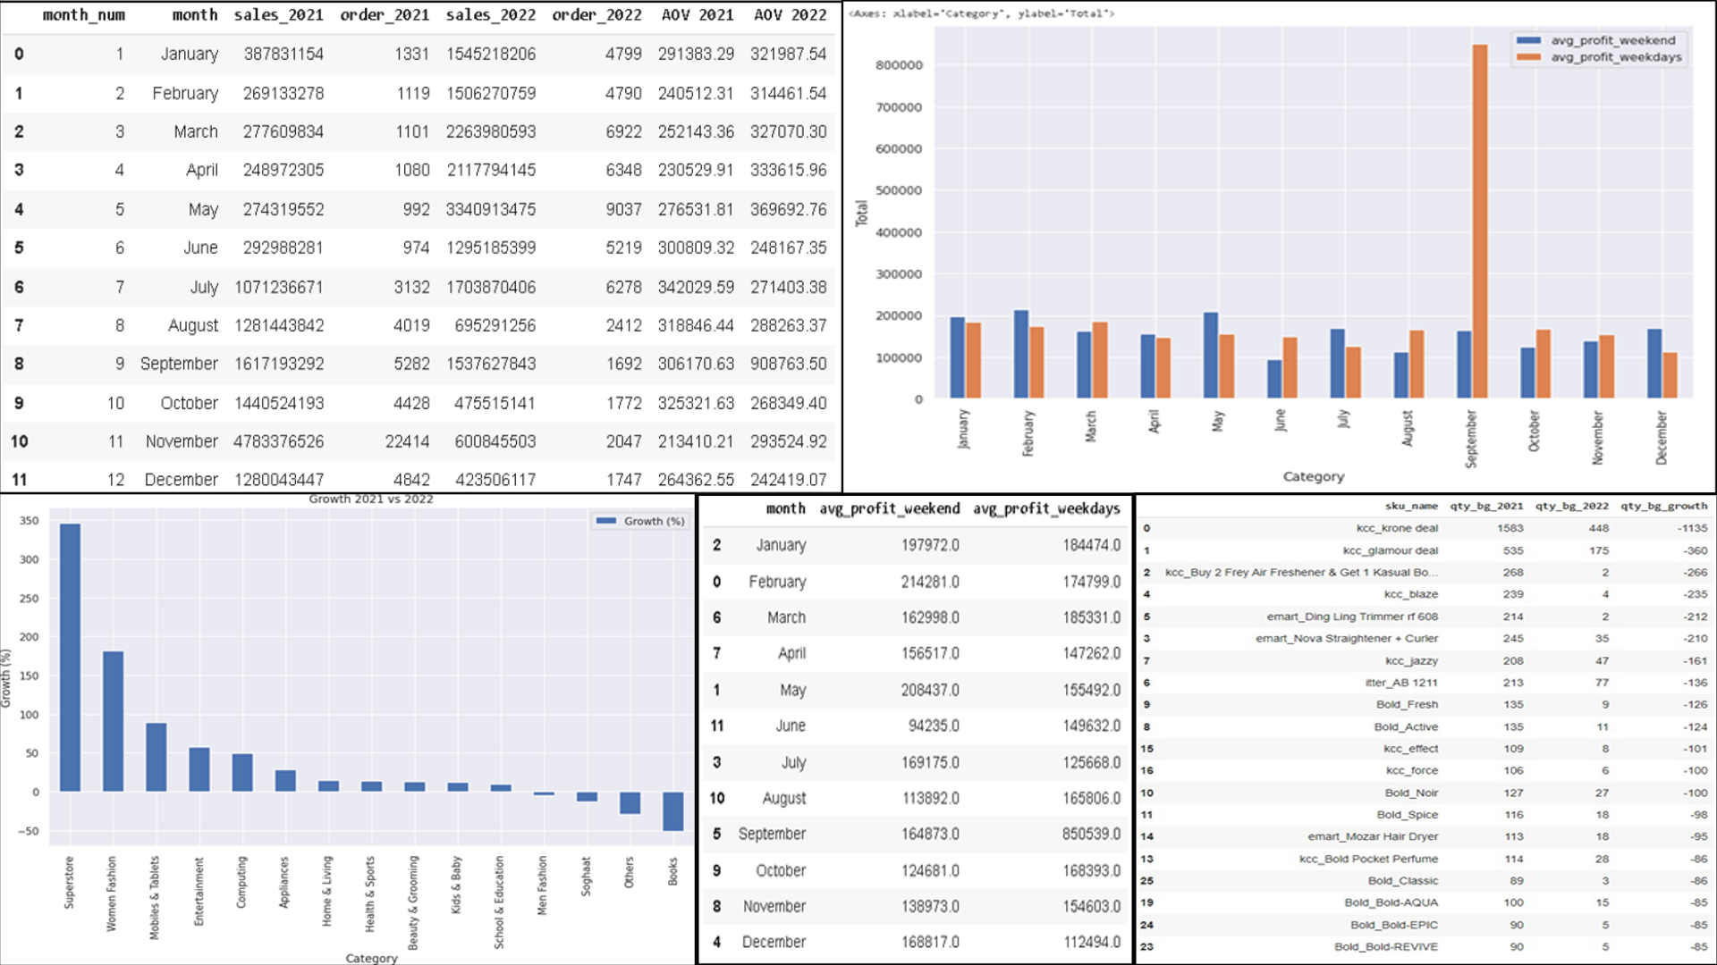1717x965 pixels.
Task: Click the avg_profit_weekend column header
Action: (890, 508)
